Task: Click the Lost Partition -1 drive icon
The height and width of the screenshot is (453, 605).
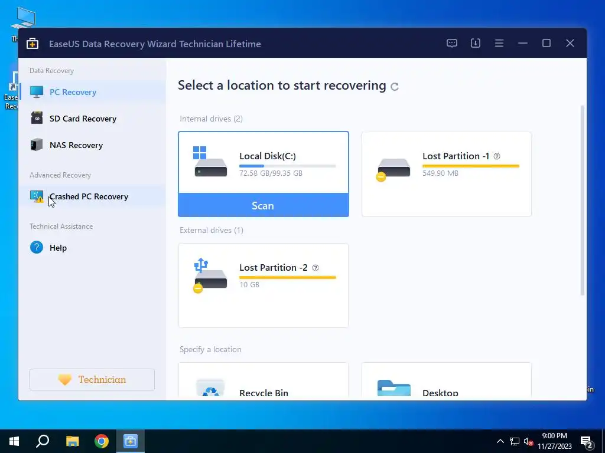Action: pos(393,169)
